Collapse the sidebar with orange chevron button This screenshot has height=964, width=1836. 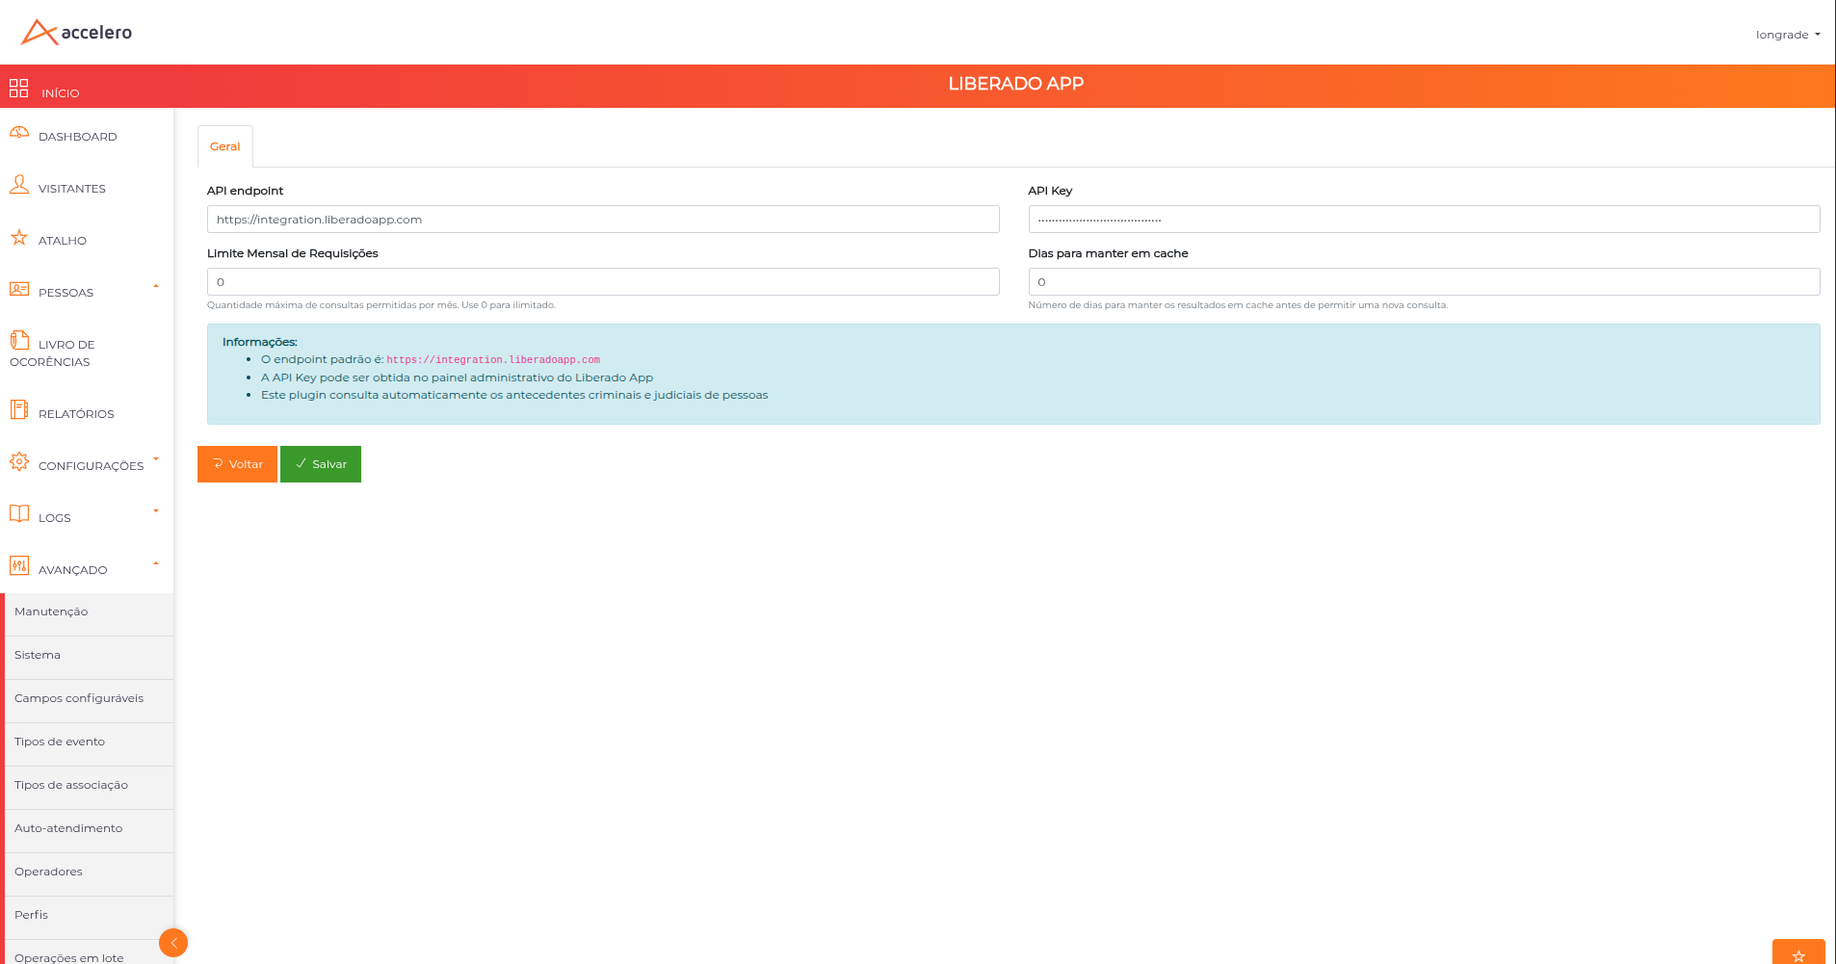[x=173, y=943]
